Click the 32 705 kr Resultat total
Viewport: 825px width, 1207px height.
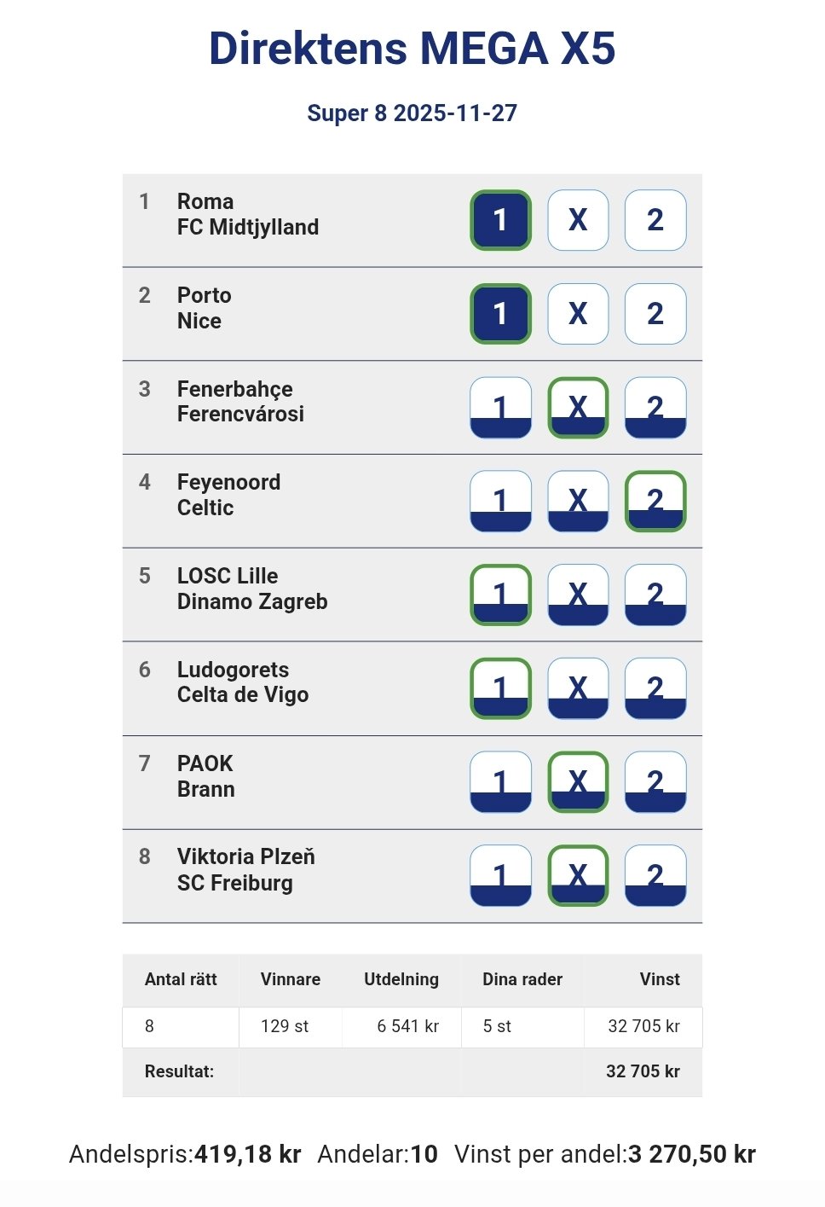[643, 1071]
